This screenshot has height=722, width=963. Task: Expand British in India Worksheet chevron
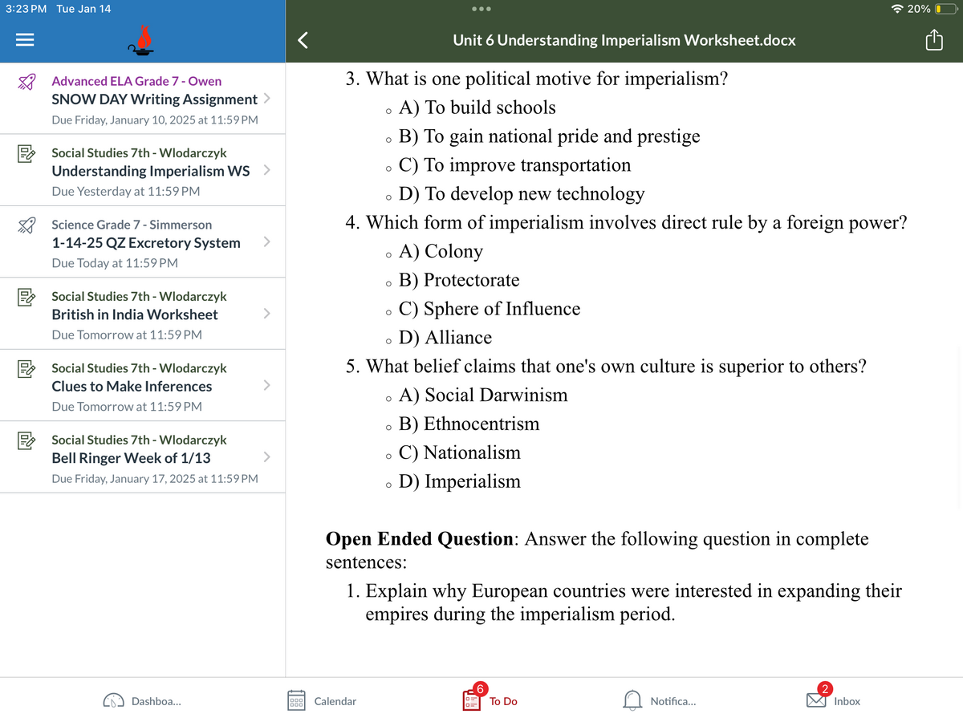[x=267, y=314]
